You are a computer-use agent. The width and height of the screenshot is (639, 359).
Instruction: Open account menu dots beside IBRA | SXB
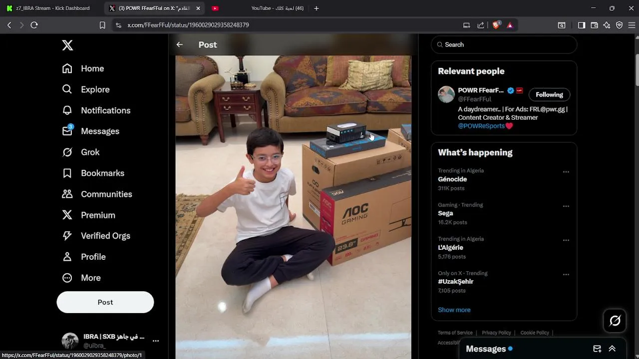click(156, 341)
